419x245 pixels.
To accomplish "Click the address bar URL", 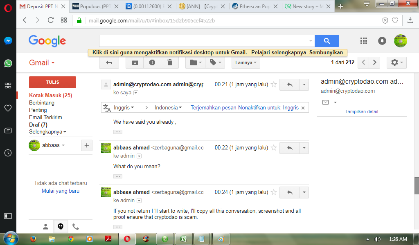I will tap(151, 20).
